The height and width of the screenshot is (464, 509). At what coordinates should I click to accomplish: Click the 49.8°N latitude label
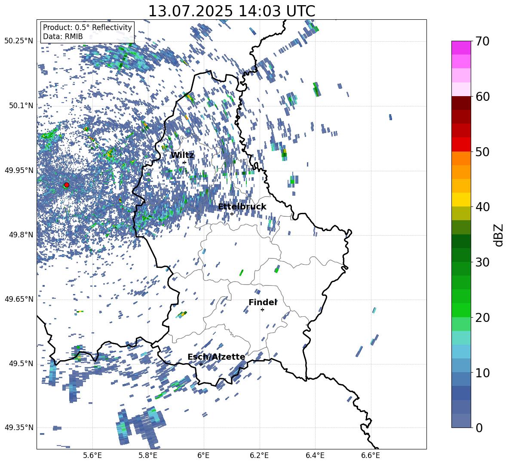pos(21,235)
